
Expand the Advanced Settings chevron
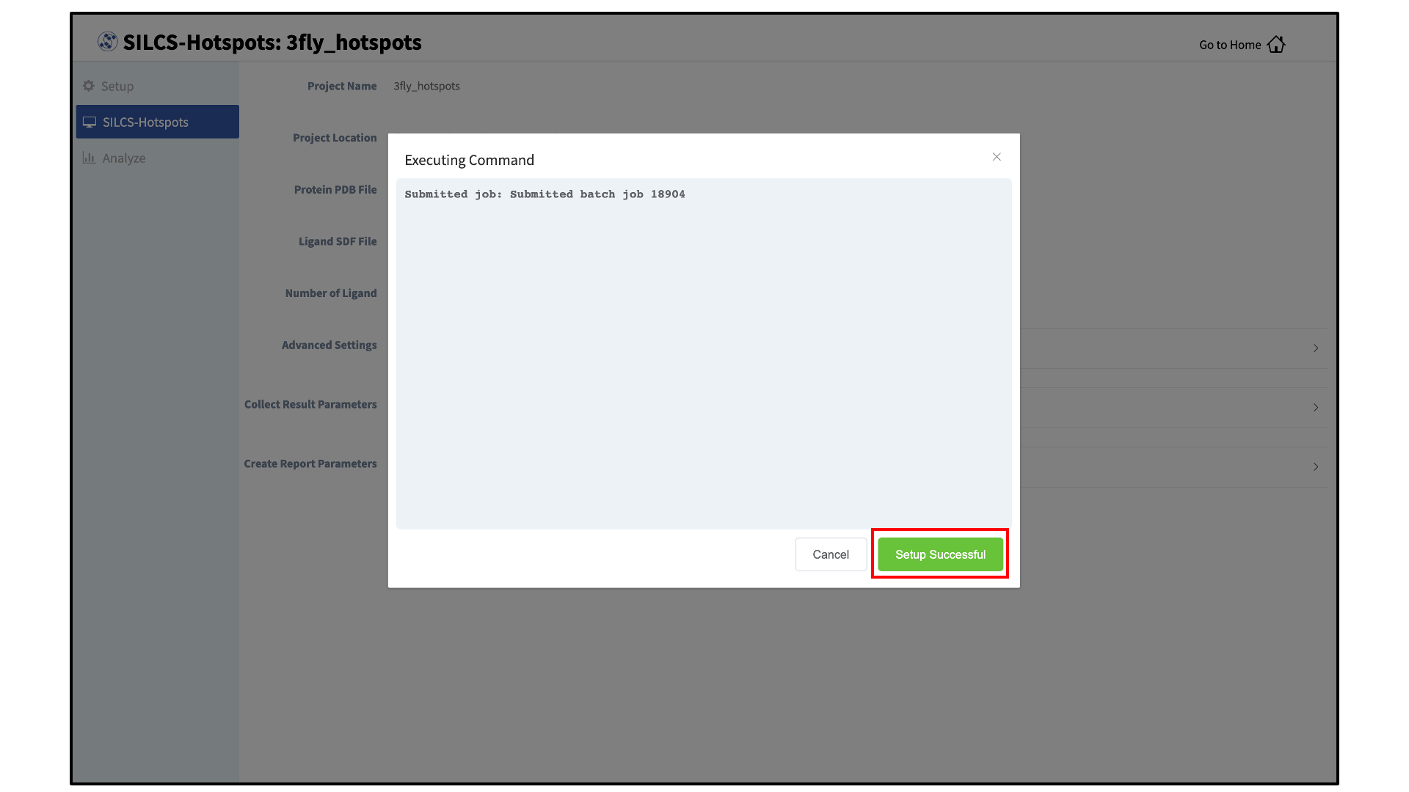pyautogui.click(x=1316, y=348)
